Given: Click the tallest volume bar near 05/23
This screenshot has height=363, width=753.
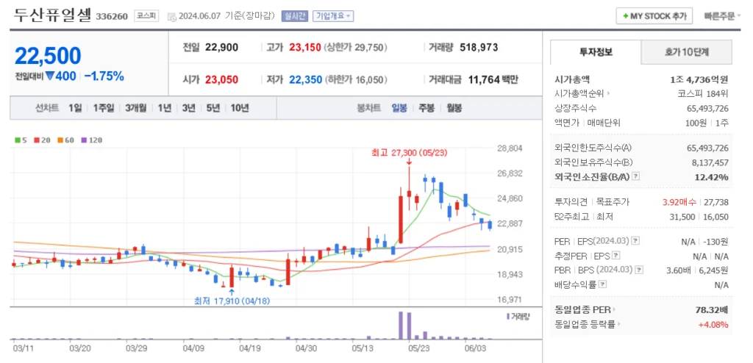Looking at the screenshot, I should [401, 326].
